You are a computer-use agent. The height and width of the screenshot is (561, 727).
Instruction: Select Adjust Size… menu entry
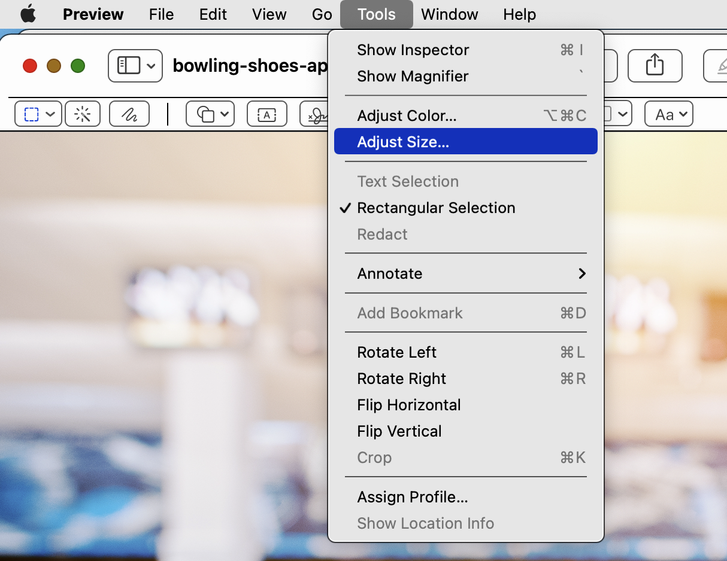point(466,142)
